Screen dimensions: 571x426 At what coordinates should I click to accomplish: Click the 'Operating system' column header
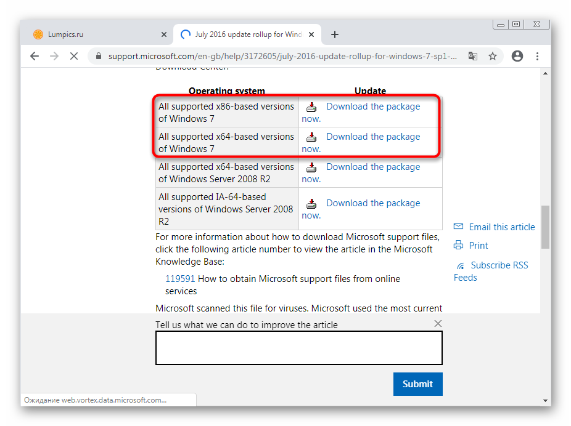point(226,91)
